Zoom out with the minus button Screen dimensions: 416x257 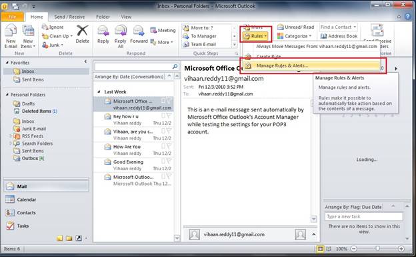coord(354,249)
